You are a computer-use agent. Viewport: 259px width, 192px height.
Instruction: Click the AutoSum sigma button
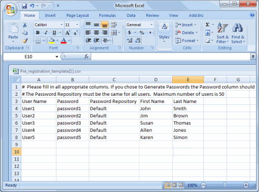click(207, 25)
